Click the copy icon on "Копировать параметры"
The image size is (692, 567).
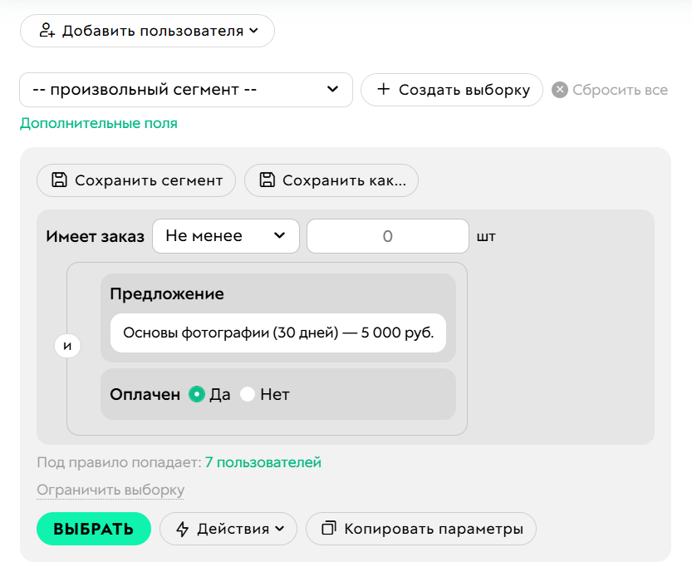click(327, 529)
